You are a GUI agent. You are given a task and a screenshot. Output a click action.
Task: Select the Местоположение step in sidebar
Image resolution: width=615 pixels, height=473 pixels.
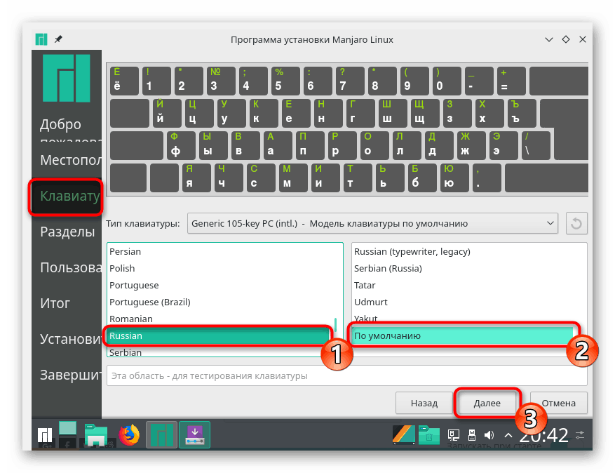67,160
